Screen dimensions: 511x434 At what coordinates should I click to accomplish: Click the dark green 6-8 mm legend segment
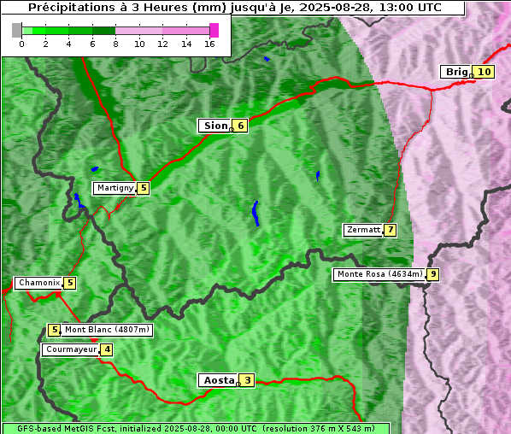pyautogui.click(x=104, y=31)
